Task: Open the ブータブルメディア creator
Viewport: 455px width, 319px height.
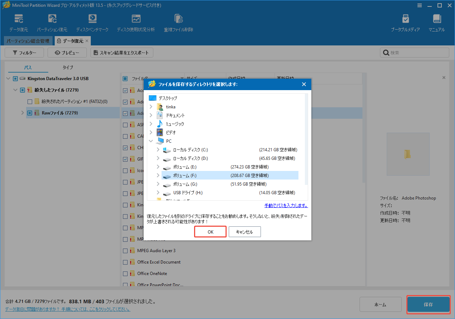Action: click(406, 22)
